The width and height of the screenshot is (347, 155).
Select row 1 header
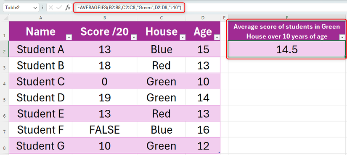point(5,31)
